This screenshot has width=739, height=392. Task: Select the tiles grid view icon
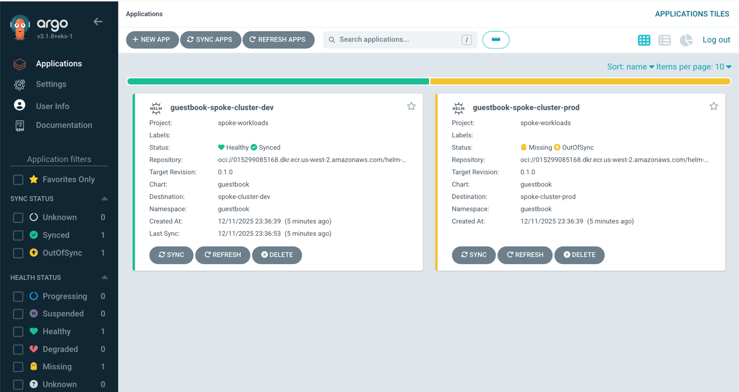click(644, 40)
